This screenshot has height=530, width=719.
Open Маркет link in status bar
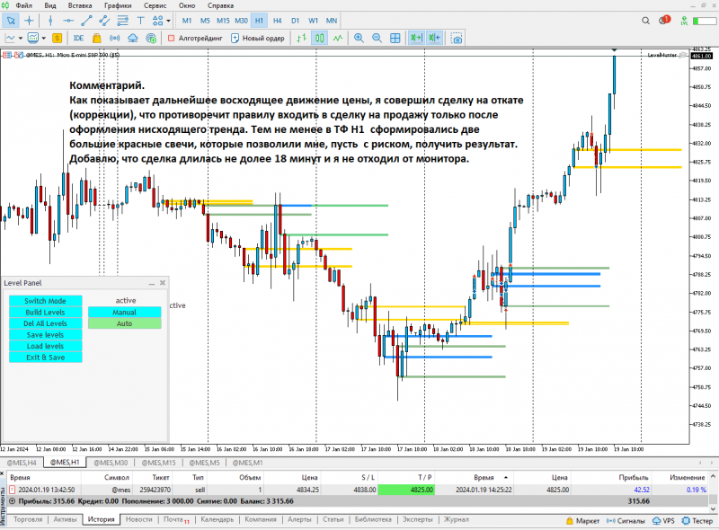pos(582,521)
